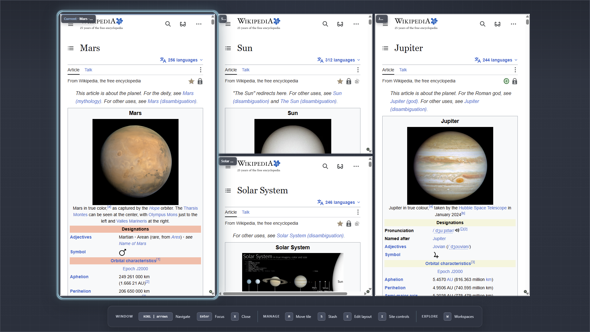Open Talk tab on Mars page
Screen dimensions: 590x332
[x=88, y=70]
